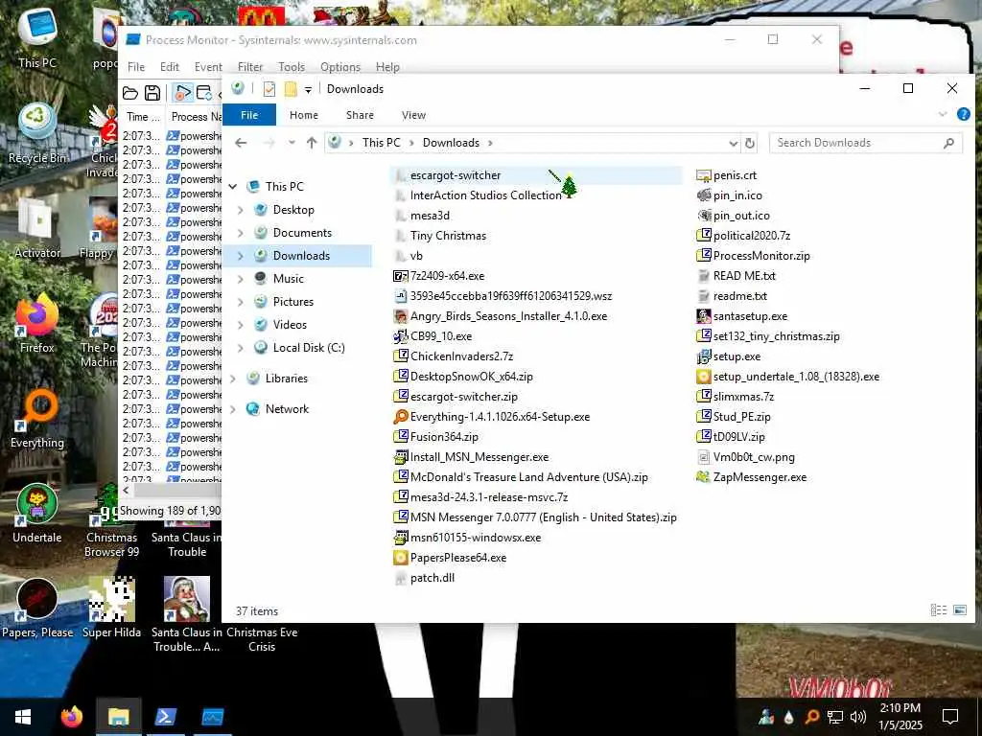
Task: Click Save icon in Process Monitor toolbar
Action: pos(152,93)
